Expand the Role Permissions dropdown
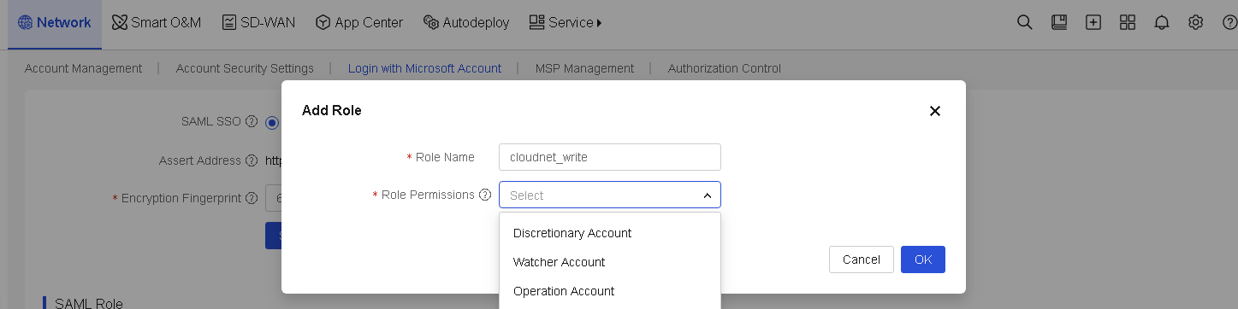 pyautogui.click(x=610, y=195)
